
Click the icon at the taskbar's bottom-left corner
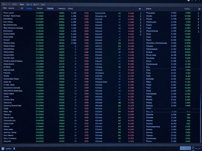pos(3,148)
